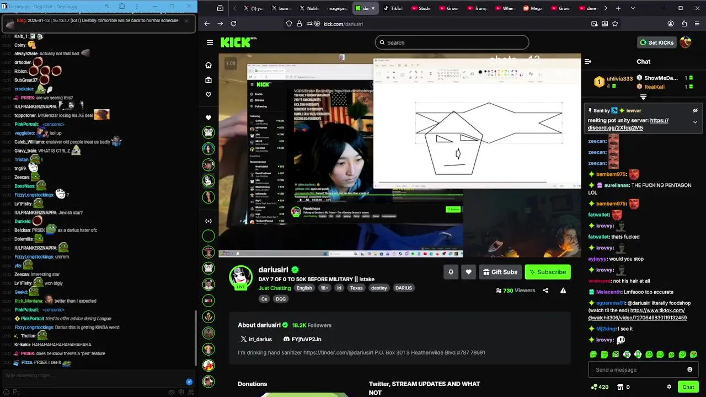This screenshot has width=706, height=397.
Task: Open the X profile irl_darius link
Action: coord(256,339)
